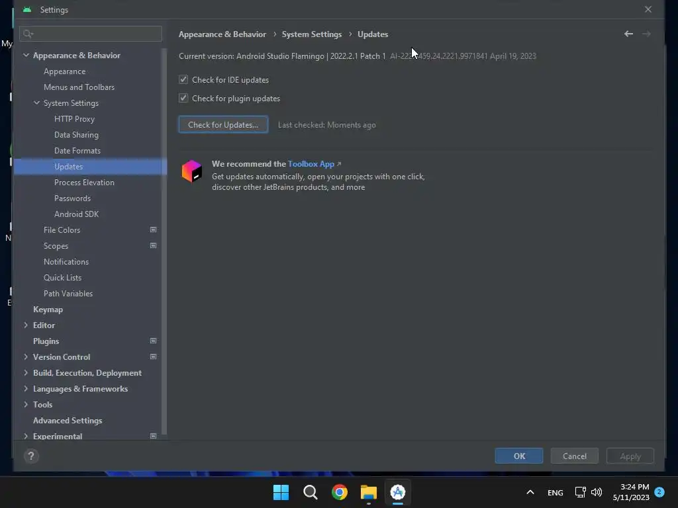Click the JetBrains Toolbox App logo

tap(191, 171)
